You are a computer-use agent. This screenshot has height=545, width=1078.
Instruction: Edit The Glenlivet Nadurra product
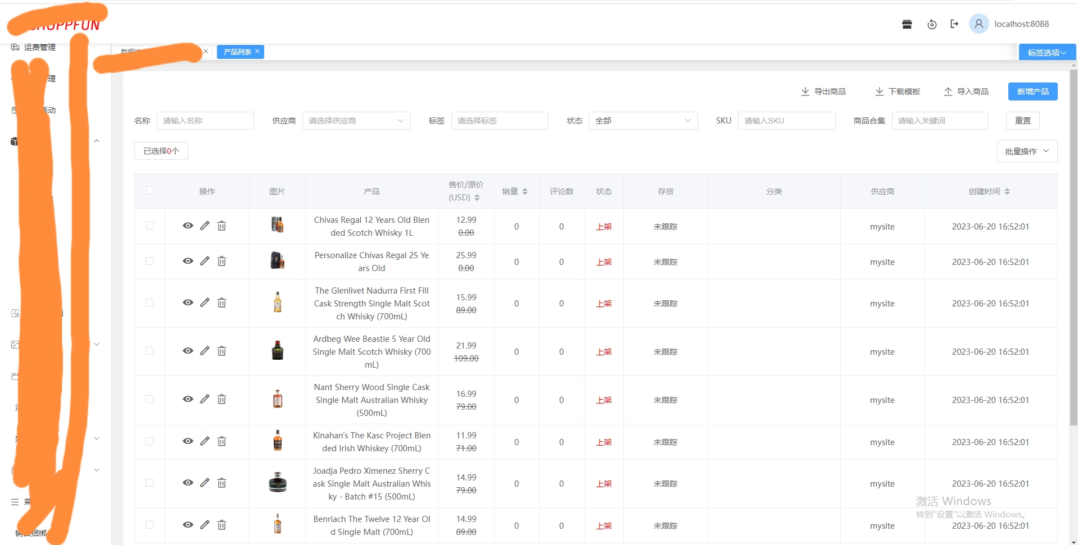[x=205, y=303]
